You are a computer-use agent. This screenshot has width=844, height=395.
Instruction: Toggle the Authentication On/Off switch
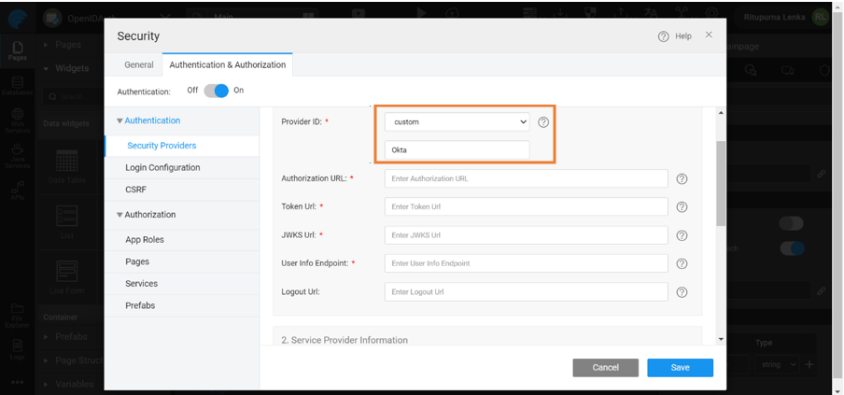(216, 91)
